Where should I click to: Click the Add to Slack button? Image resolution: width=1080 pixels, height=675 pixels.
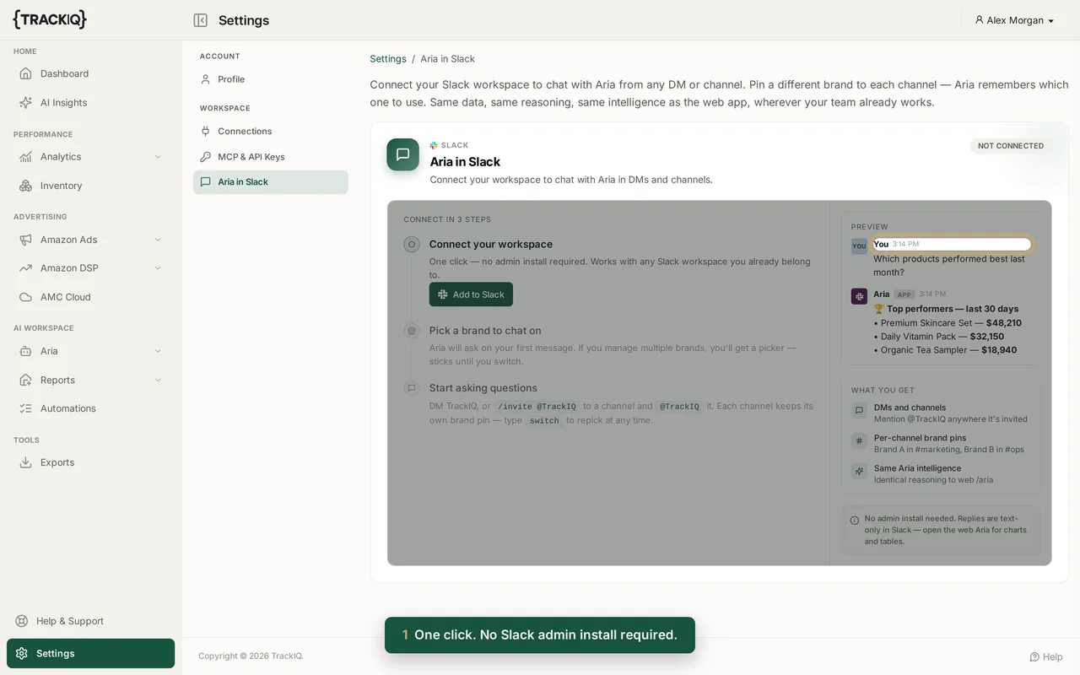pyautogui.click(x=471, y=294)
